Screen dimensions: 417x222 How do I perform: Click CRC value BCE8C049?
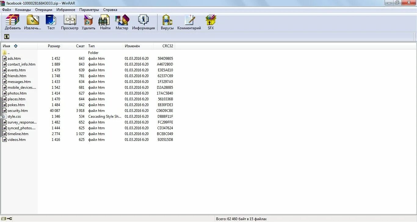click(165, 134)
